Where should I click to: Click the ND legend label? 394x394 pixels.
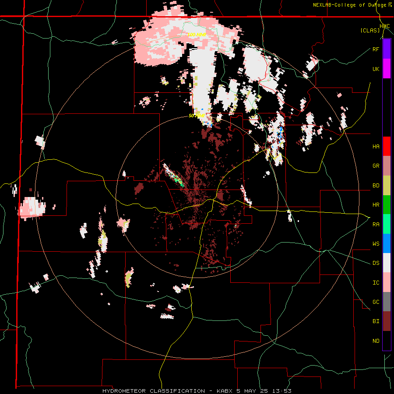[x=376, y=341]
